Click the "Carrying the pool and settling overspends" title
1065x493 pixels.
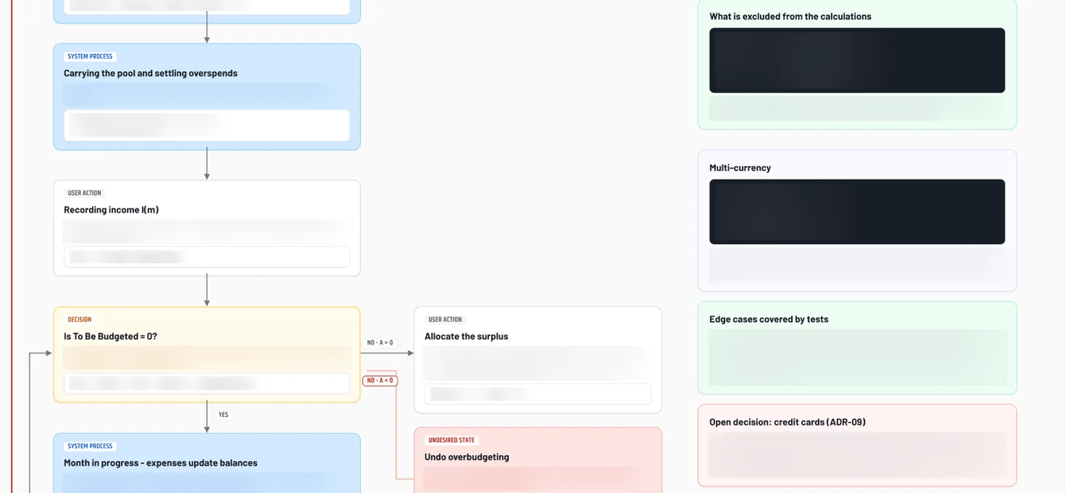151,74
